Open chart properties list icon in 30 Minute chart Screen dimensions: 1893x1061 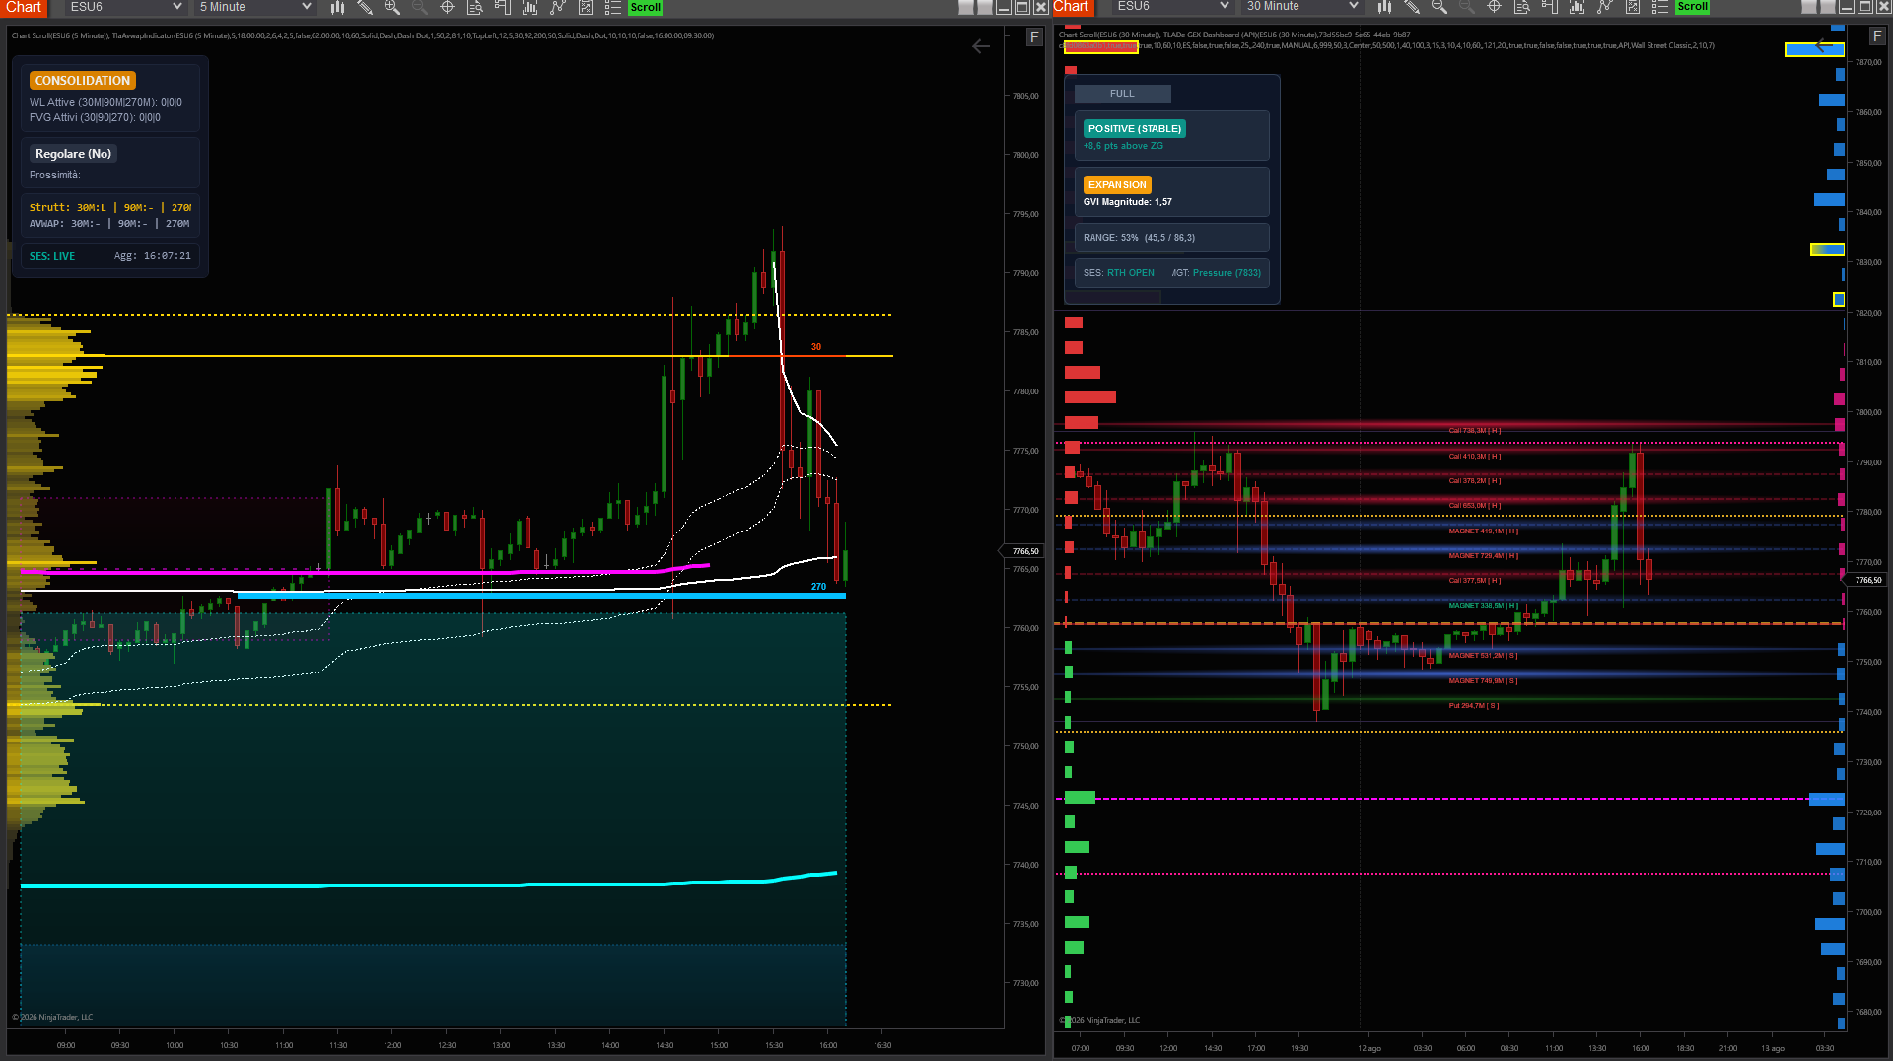pyautogui.click(x=1660, y=7)
